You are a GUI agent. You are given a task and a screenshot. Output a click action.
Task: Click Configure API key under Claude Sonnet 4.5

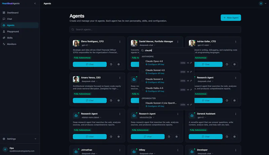point(155,73)
